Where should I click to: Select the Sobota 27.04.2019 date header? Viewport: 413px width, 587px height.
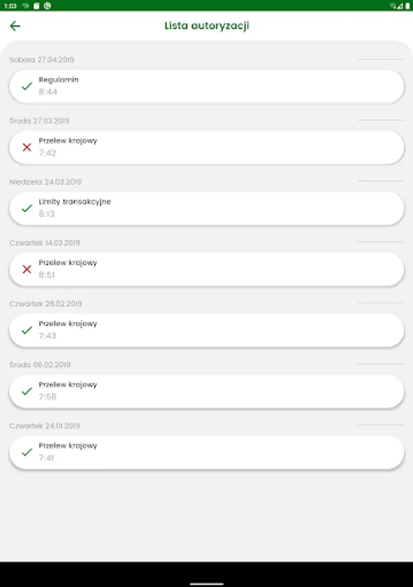tap(42, 59)
